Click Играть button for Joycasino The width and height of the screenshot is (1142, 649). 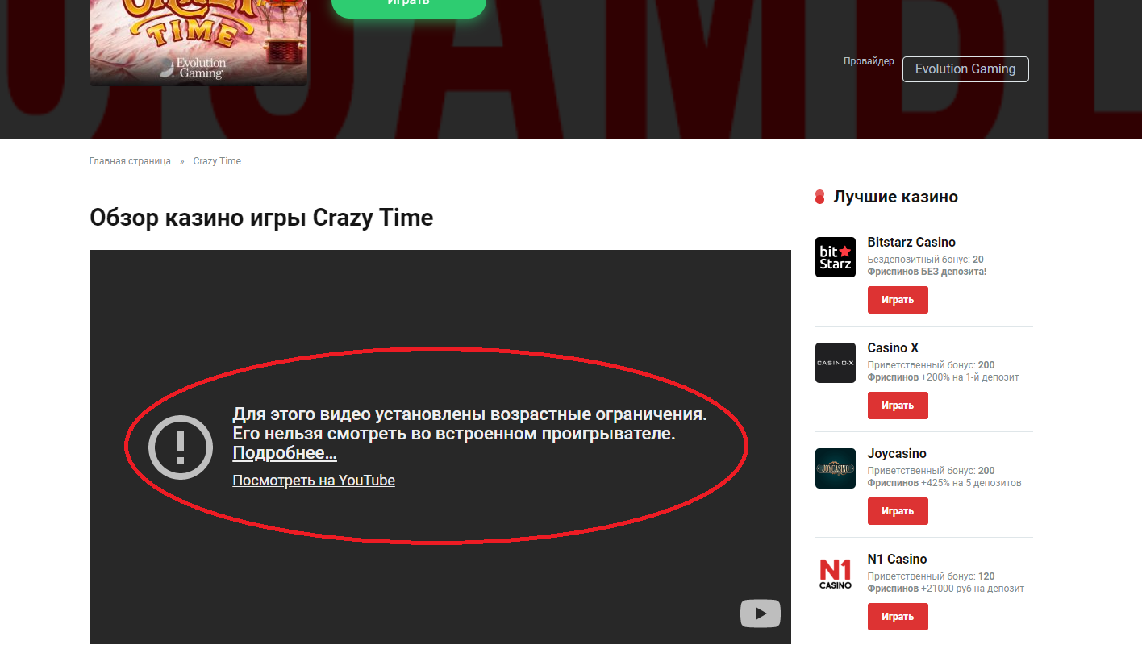point(898,511)
